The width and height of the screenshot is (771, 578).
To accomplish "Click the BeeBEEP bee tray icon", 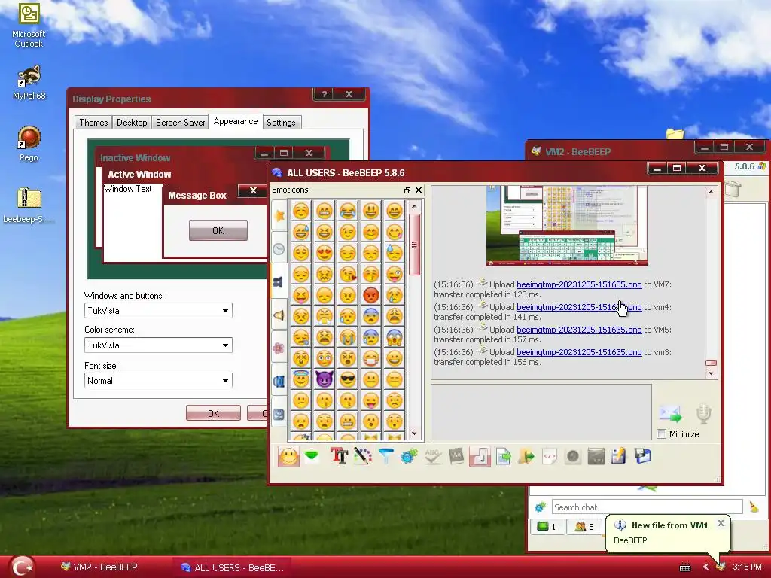I will (721, 567).
